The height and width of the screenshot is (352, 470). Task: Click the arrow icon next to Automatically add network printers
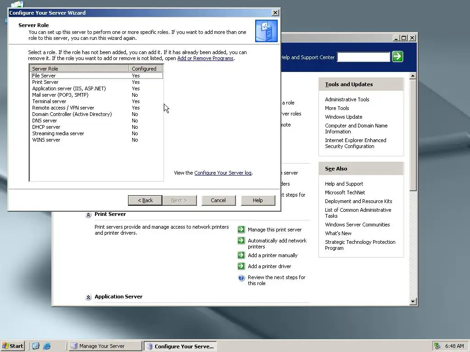click(x=241, y=240)
